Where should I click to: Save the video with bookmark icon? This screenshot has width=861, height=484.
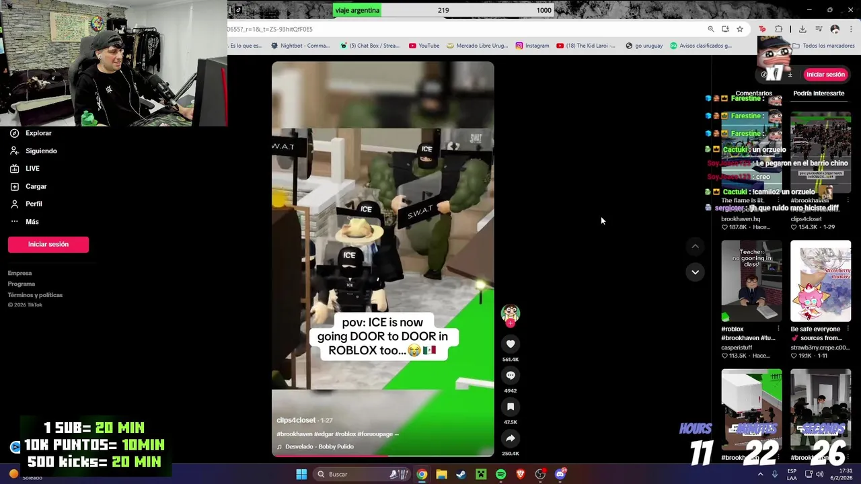pos(511,407)
